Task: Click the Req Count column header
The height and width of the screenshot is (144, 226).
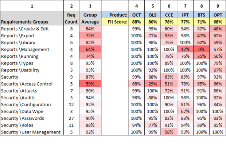Action: click(x=71, y=18)
